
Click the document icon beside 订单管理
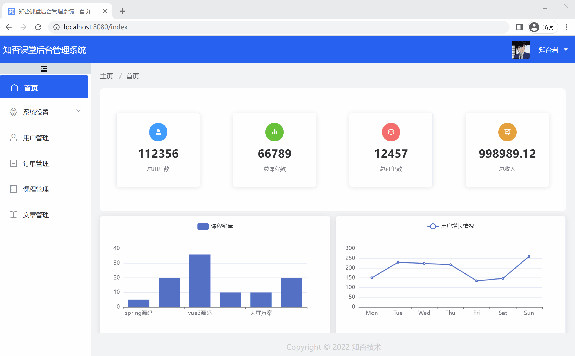13,163
